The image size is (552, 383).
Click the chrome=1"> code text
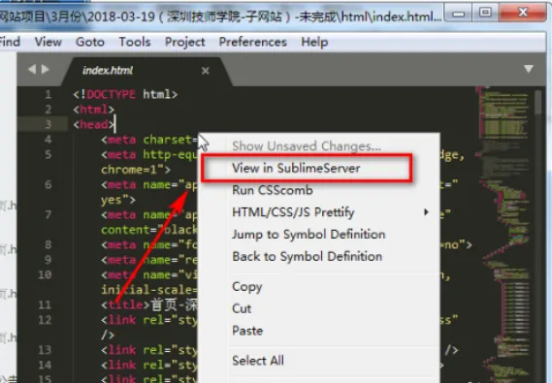(136, 170)
